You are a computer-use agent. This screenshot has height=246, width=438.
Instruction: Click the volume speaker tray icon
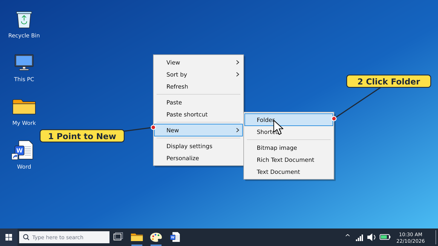click(x=371, y=237)
